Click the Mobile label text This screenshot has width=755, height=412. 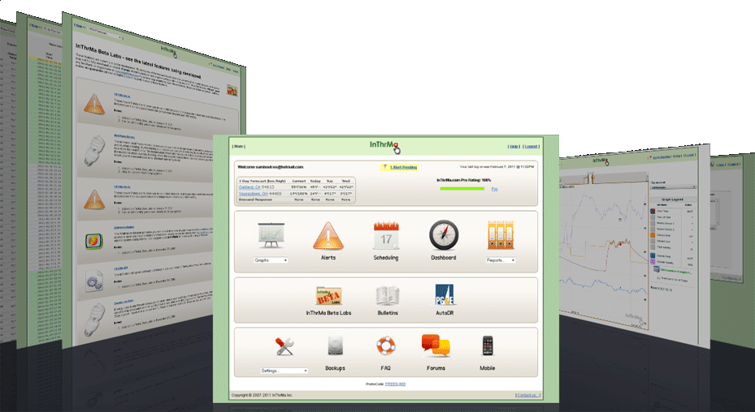click(x=488, y=368)
